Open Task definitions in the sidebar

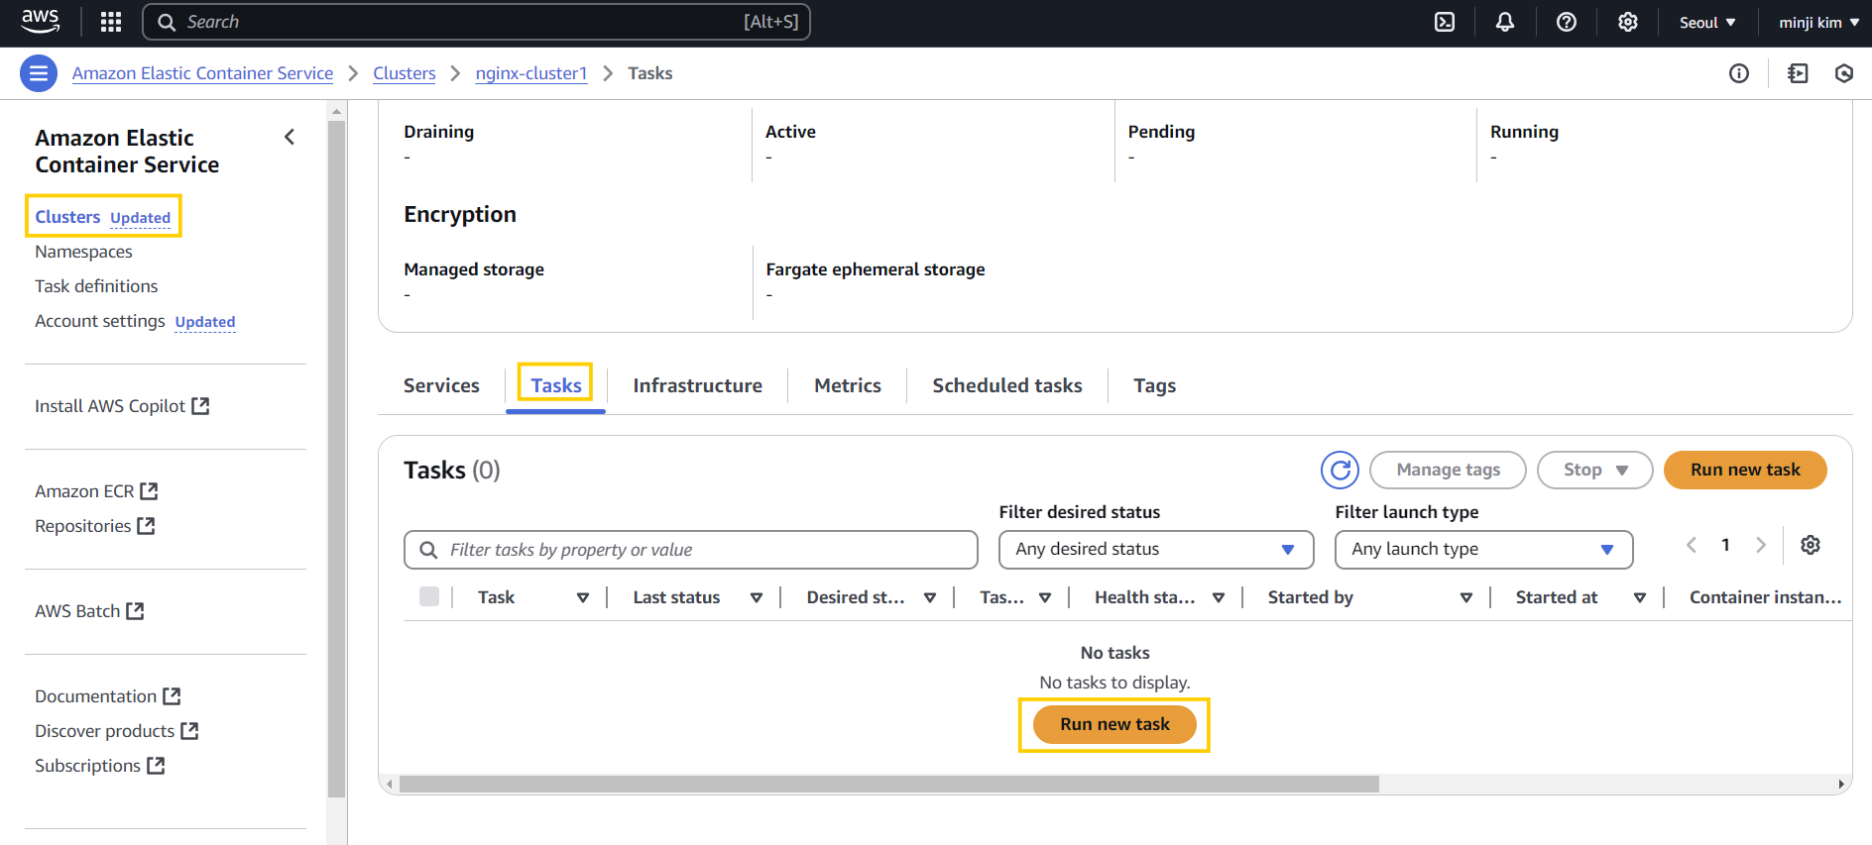[x=96, y=286]
